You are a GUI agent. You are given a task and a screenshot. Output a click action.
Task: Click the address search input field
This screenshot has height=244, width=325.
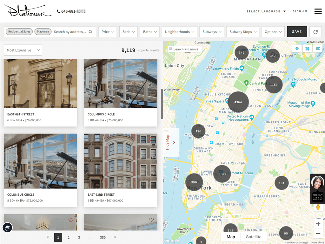click(70, 32)
